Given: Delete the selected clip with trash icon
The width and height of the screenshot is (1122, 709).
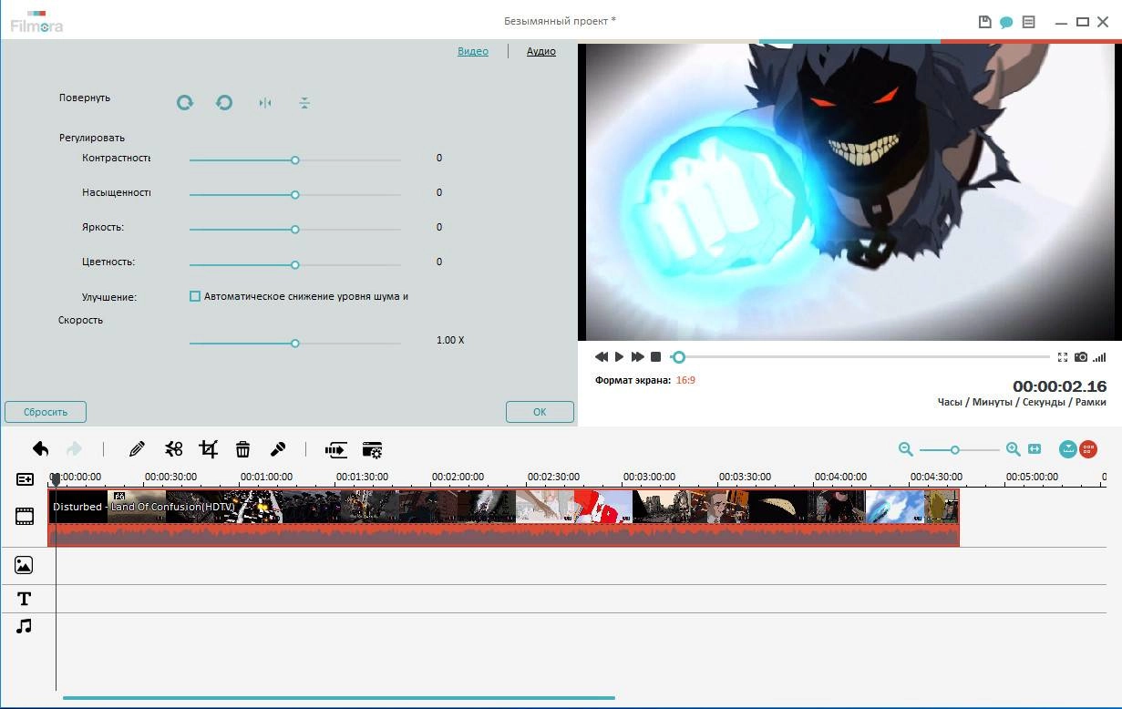Looking at the screenshot, I should click(242, 448).
